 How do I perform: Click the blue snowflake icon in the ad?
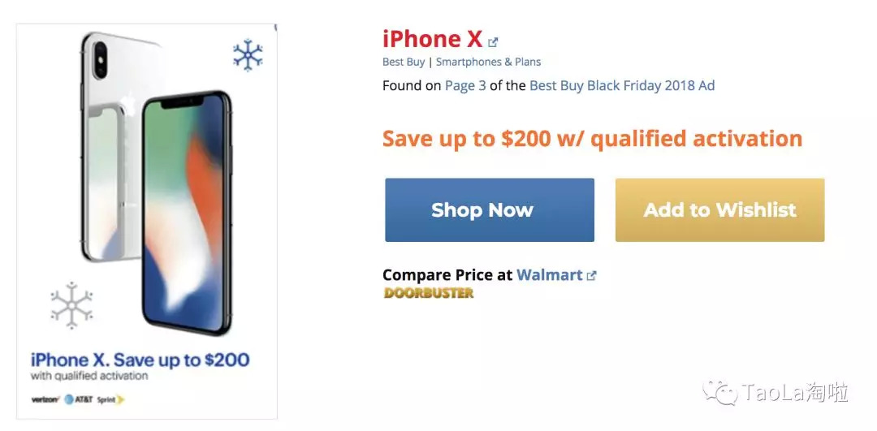click(247, 55)
